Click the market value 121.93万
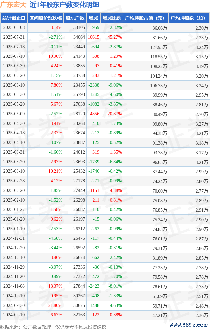The image size is (210, 330). [158, 47]
